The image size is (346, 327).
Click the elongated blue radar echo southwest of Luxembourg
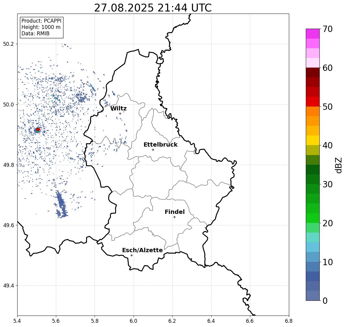point(61,204)
